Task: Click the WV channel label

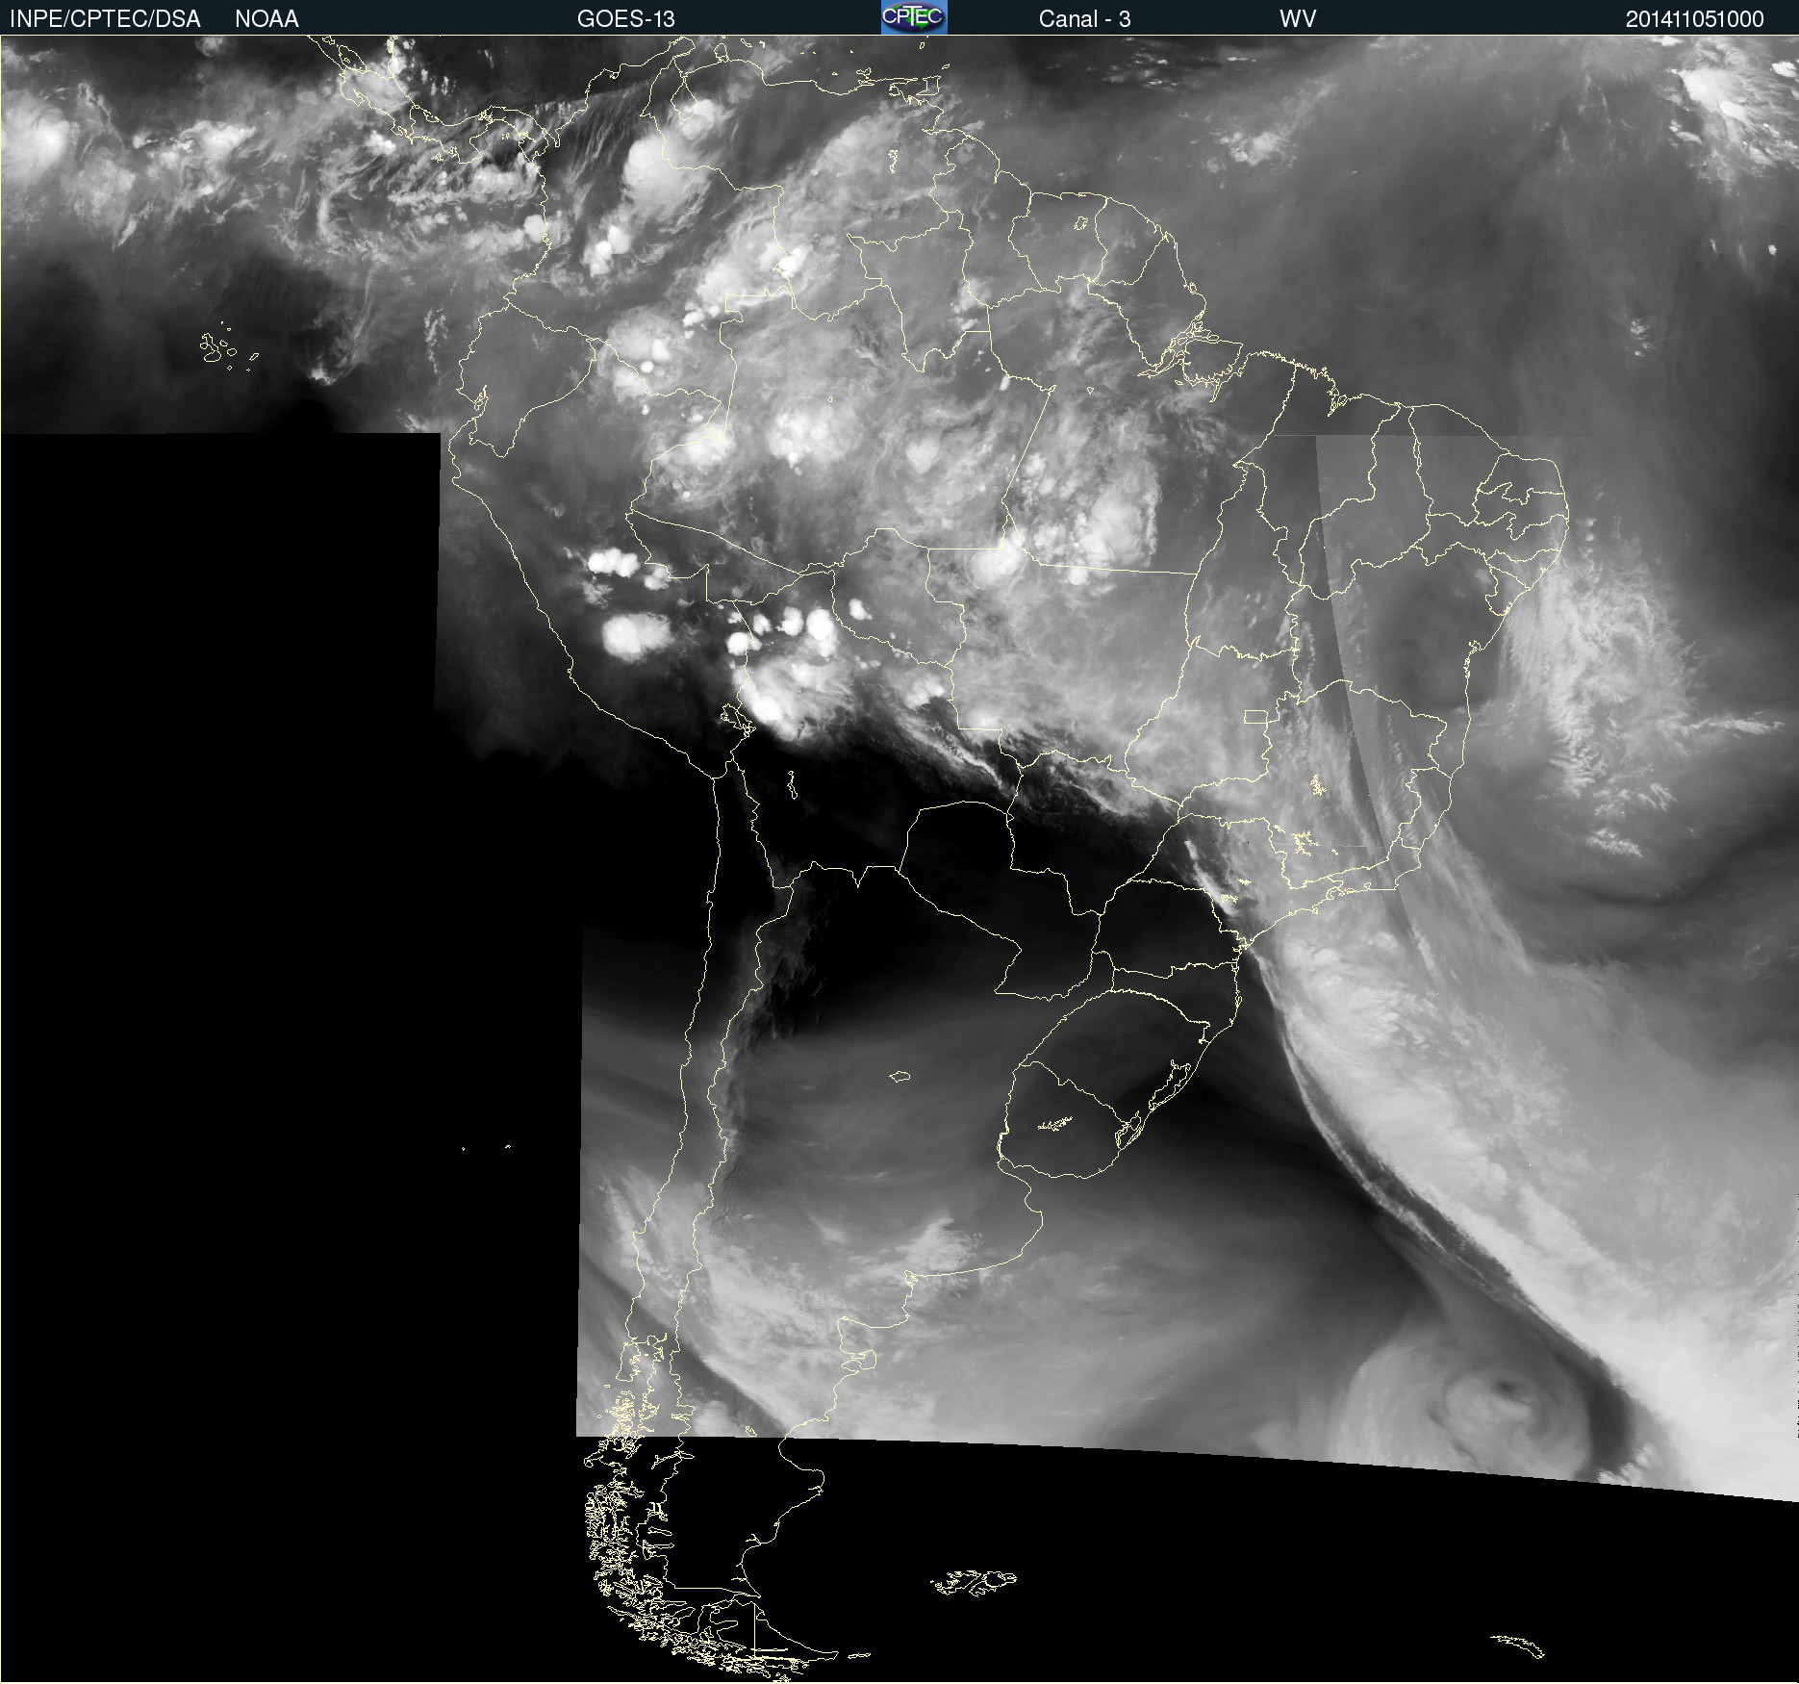Action: (1298, 19)
